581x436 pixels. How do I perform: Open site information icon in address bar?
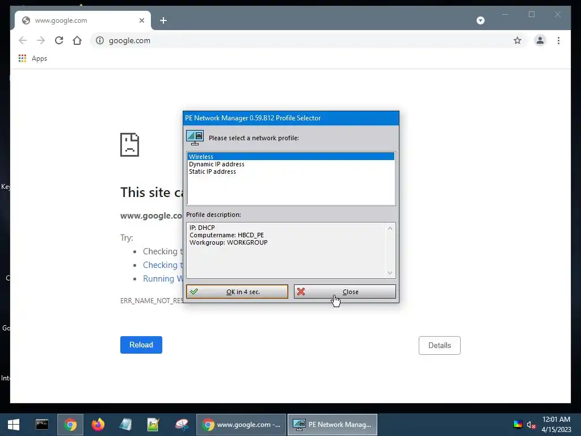(100, 40)
